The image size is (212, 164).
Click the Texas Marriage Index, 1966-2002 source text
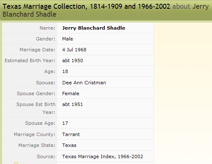(103, 156)
